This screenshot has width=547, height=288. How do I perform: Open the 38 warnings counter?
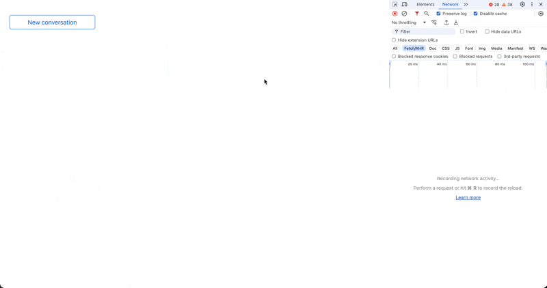click(507, 5)
